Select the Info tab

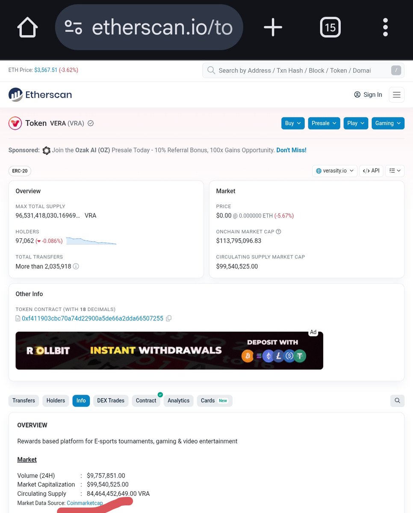pos(81,400)
